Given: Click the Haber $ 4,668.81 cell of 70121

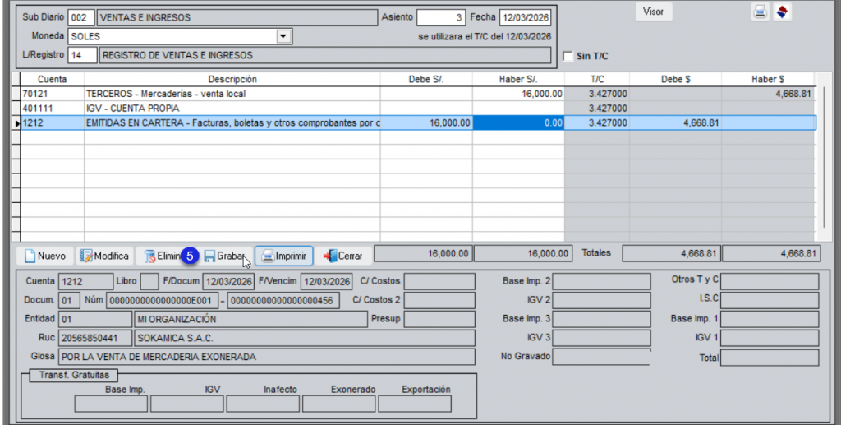Looking at the screenshot, I should (768, 94).
